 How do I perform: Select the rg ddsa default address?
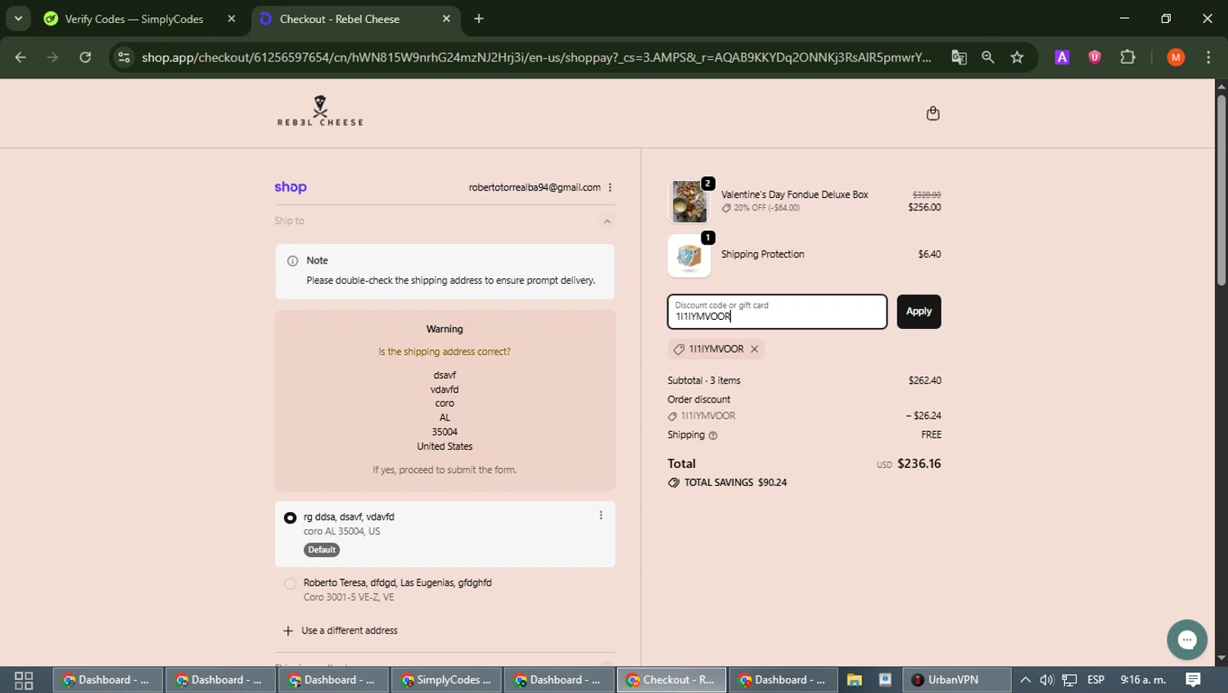(290, 518)
